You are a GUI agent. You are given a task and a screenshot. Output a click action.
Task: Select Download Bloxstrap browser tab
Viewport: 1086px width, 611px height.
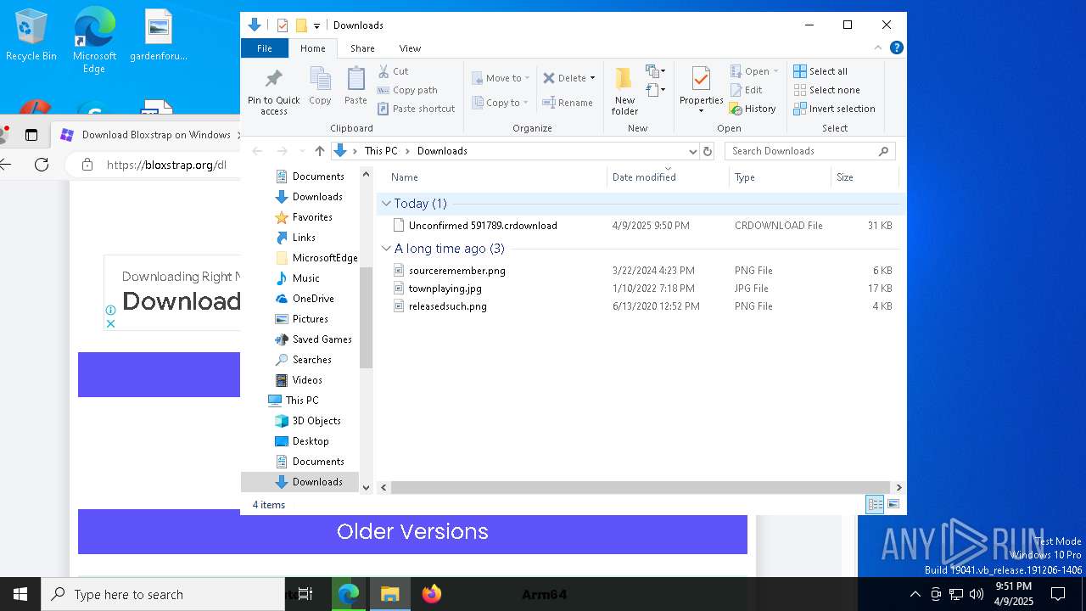click(147, 135)
